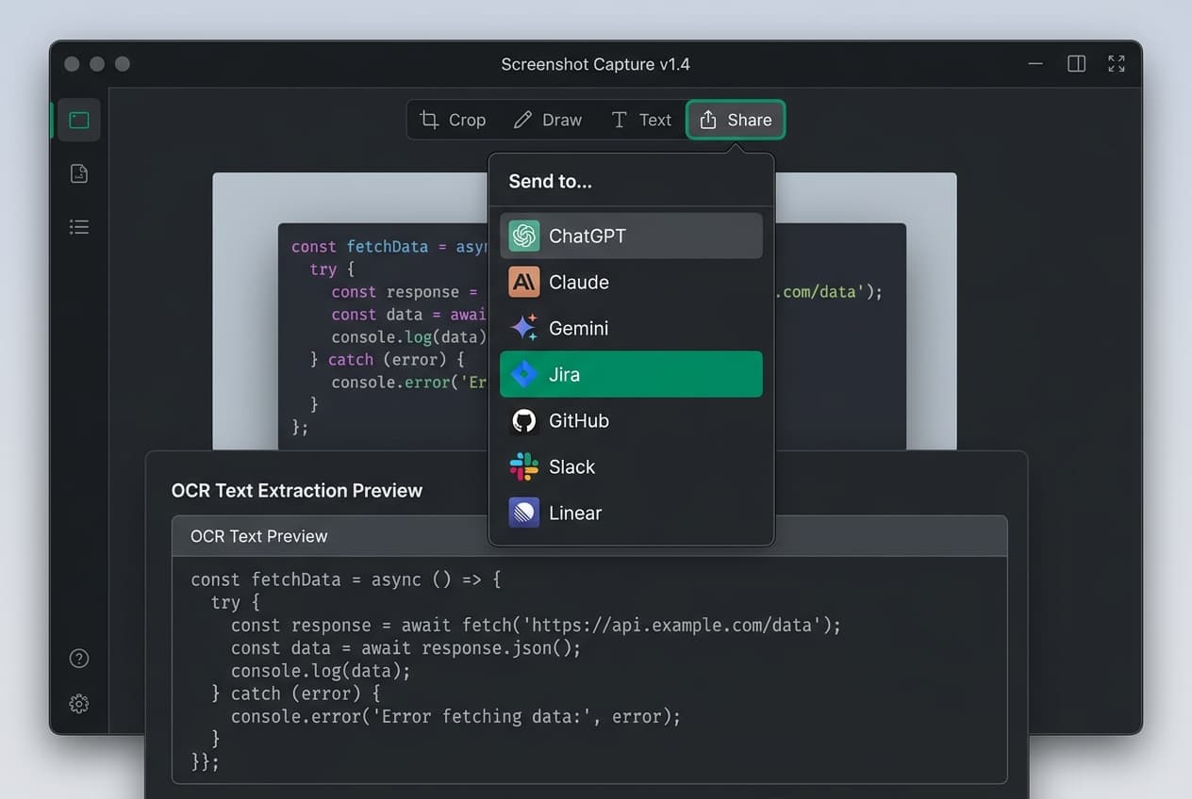Enter fullscreen with expand arrows icon
The image size is (1192, 799).
coord(1117,64)
